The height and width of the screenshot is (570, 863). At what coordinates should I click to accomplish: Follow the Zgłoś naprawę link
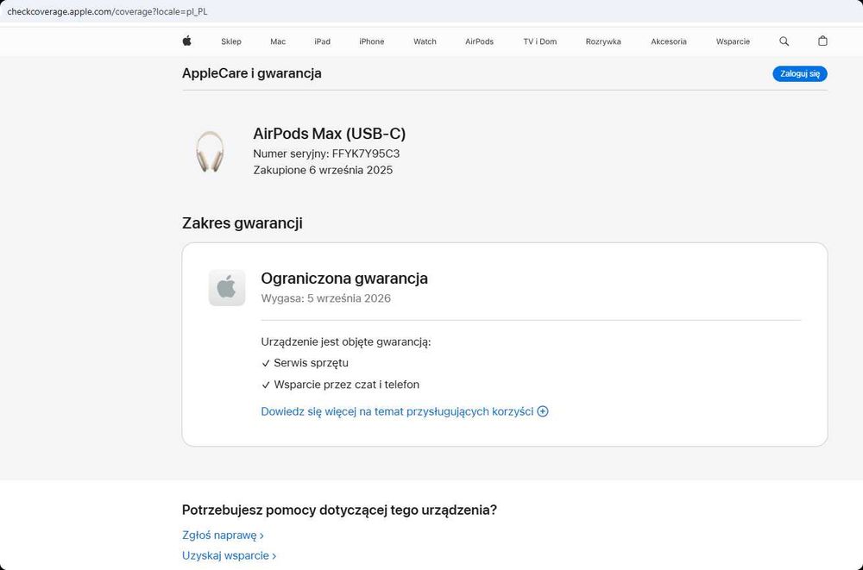click(x=223, y=536)
